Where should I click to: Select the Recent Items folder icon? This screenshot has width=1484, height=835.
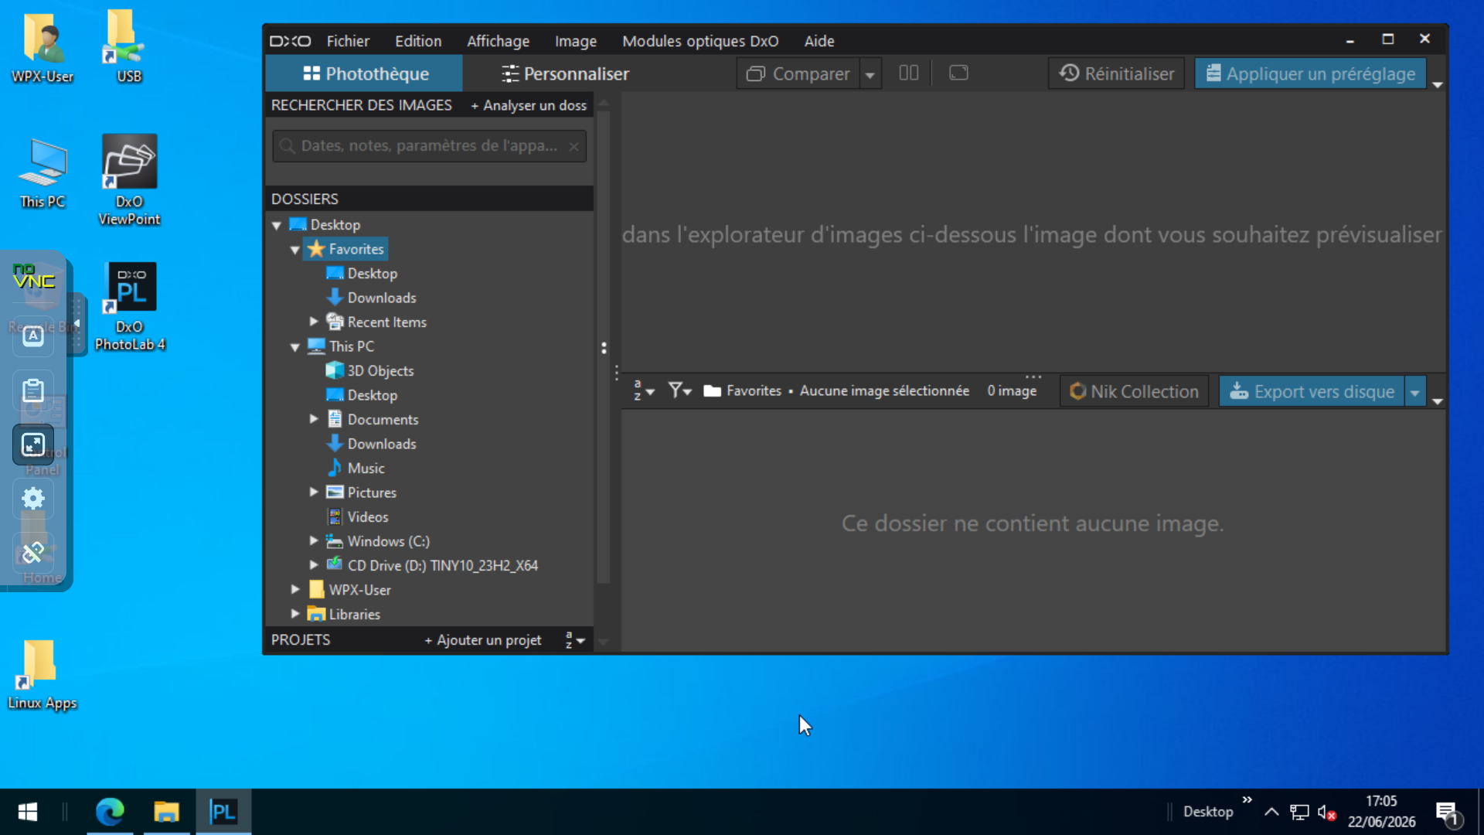335,322
